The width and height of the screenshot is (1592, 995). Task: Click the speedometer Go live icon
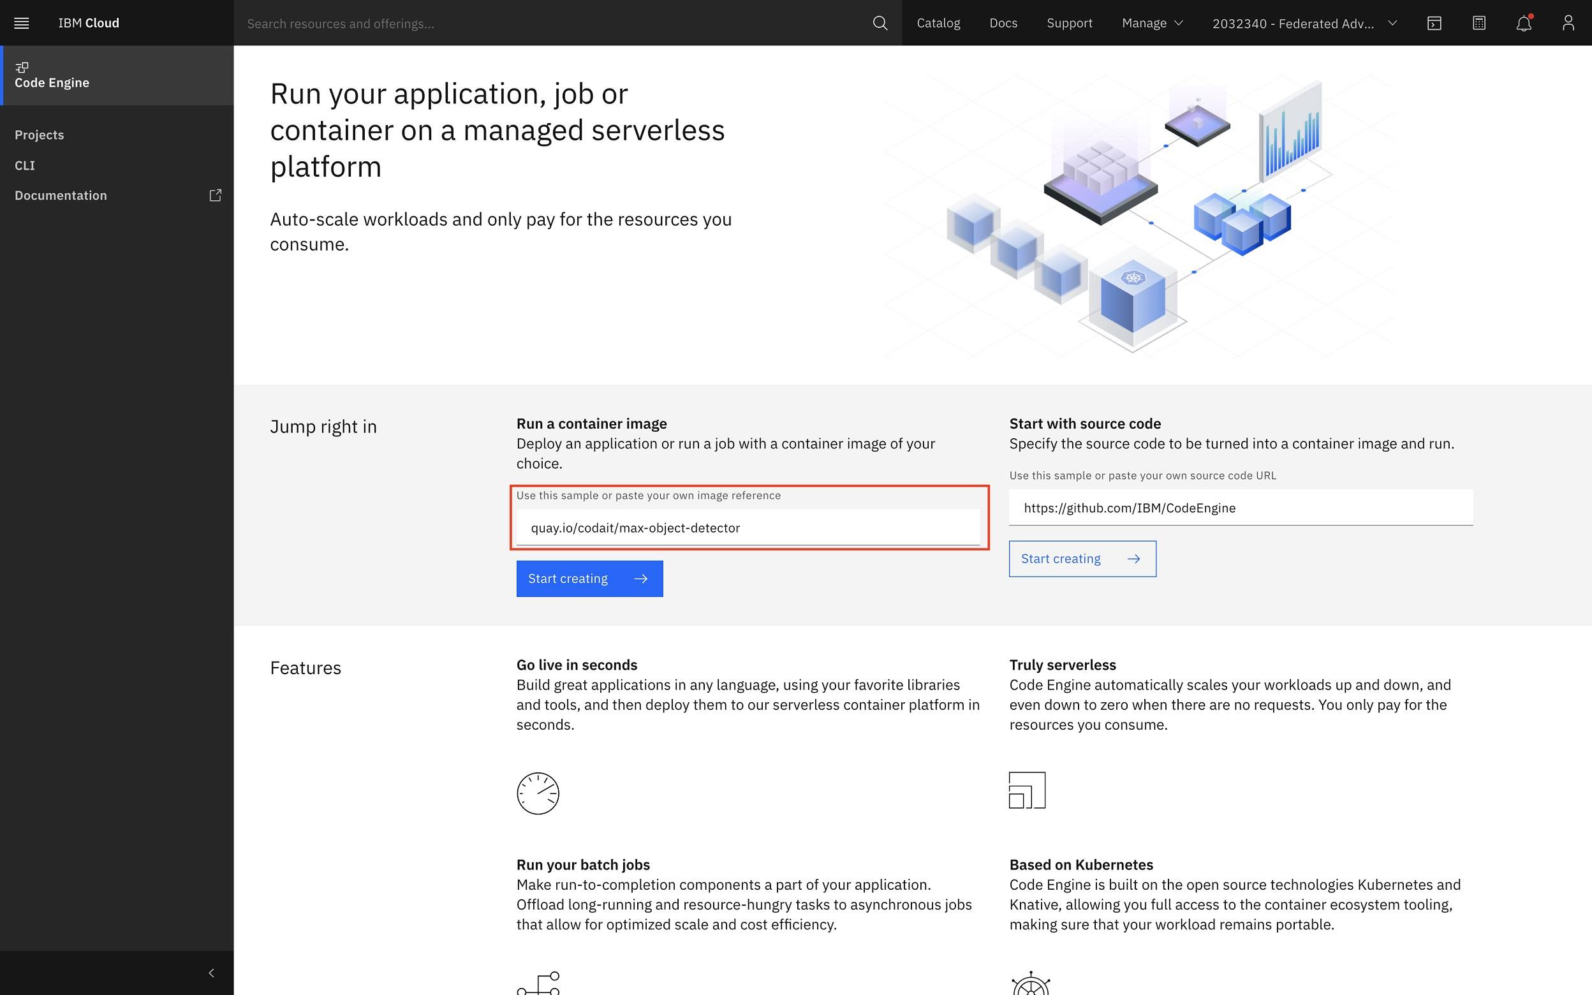(538, 793)
